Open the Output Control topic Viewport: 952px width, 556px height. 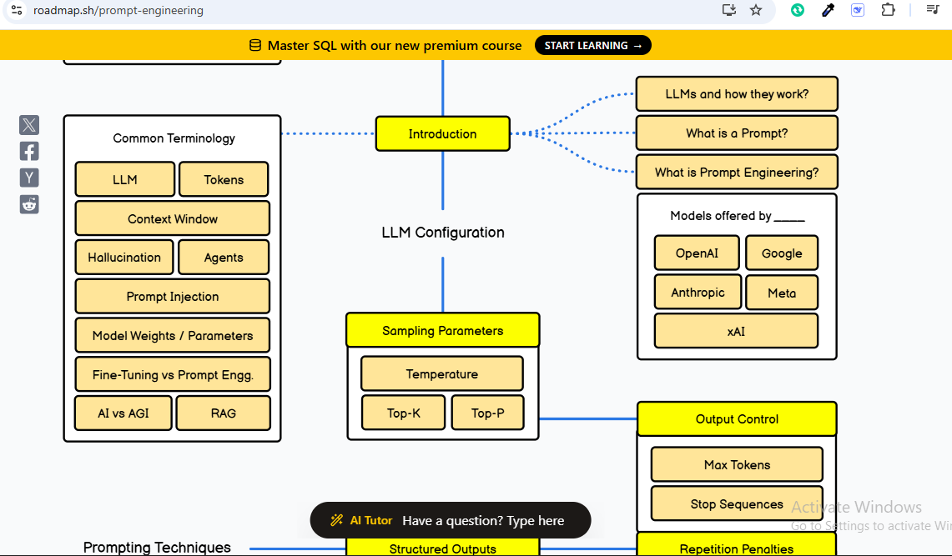pyautogui.click(x=737, y=419)
